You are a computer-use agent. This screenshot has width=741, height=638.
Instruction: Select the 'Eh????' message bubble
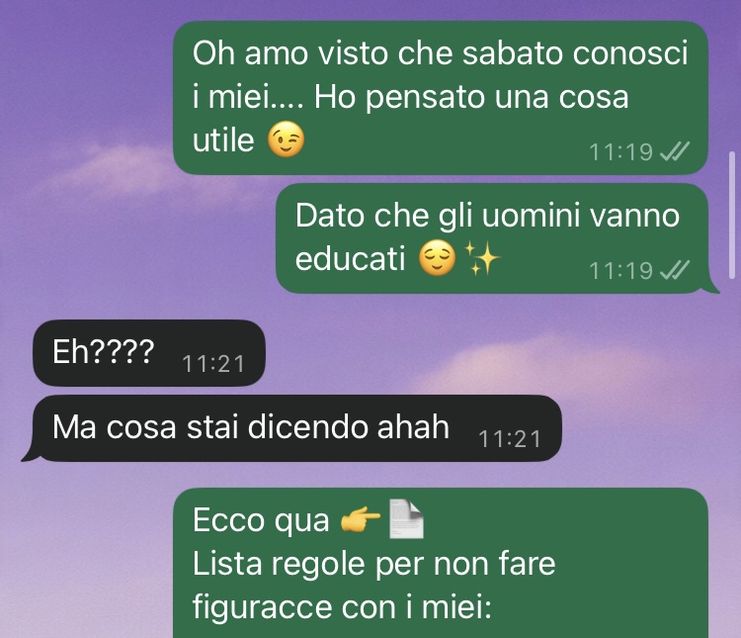[x=149, y=352]
